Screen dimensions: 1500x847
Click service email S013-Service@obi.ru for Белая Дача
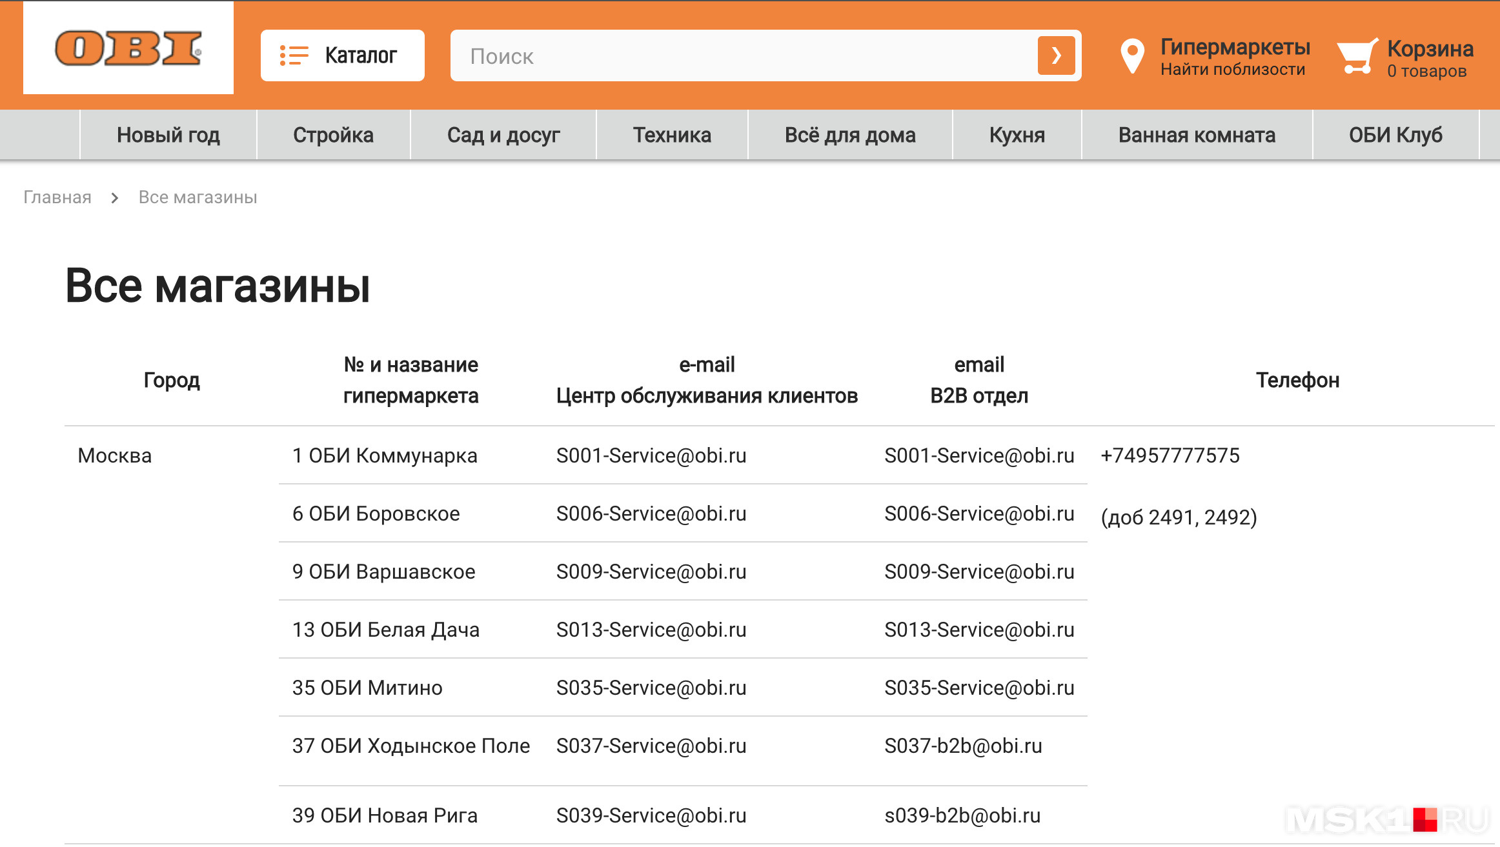tap(651, 630)
